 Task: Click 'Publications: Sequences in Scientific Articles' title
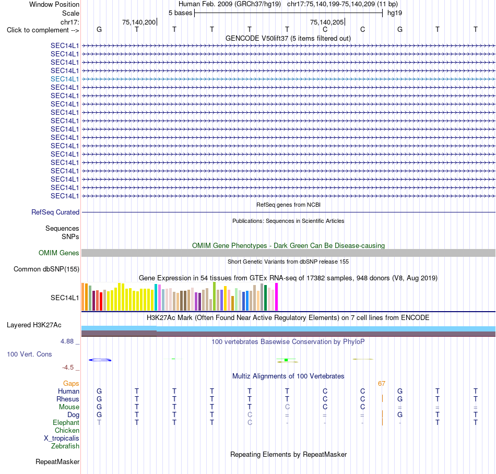pos(288,221)
